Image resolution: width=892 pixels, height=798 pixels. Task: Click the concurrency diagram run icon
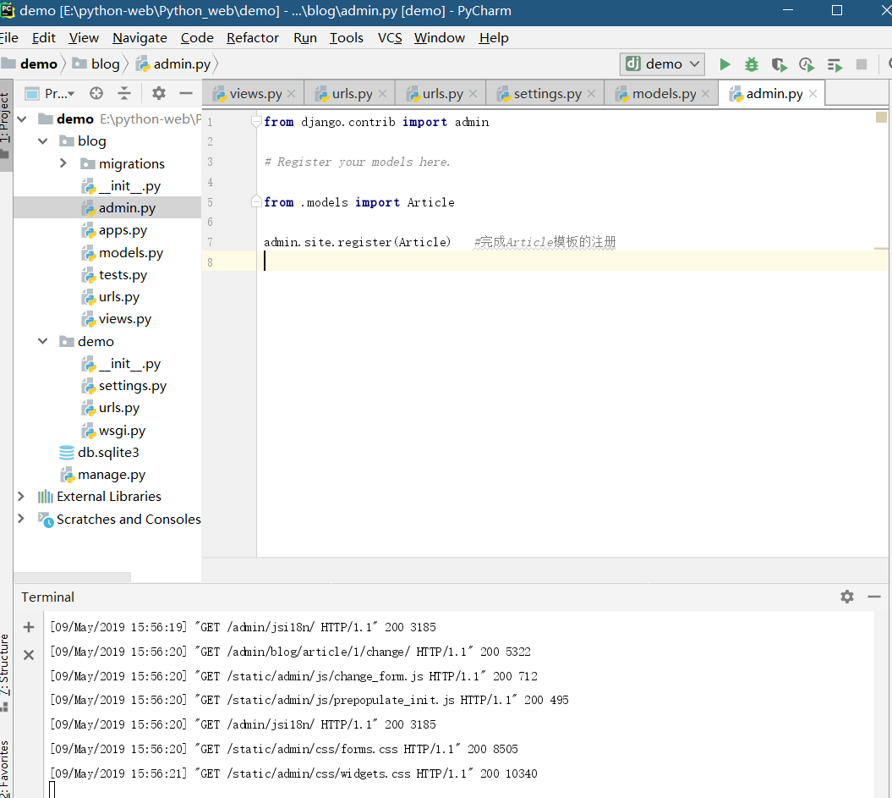coord(835,65)
